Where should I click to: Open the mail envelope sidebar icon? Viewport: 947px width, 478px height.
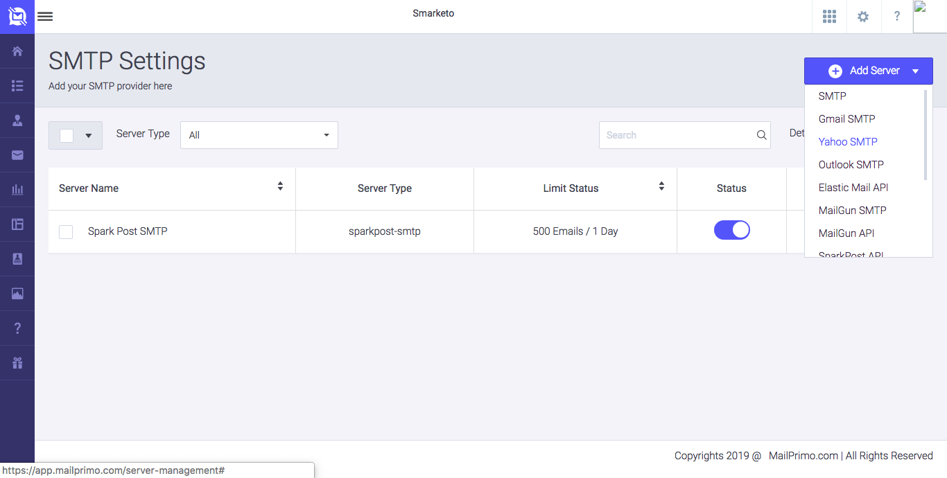point(17,155)
